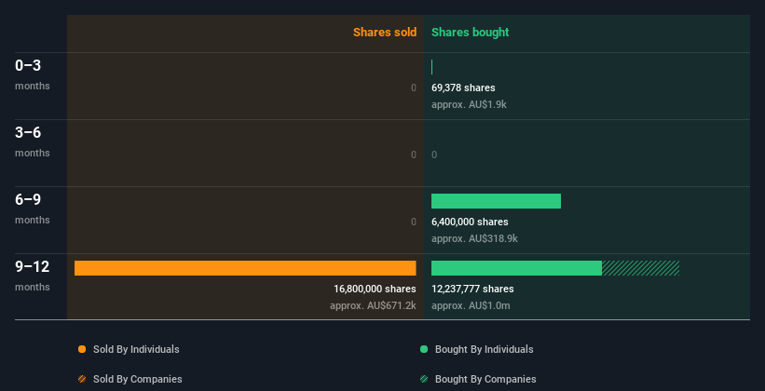
Task: Select the Sold By Companies legend label
Action: (x=138, y=379)
